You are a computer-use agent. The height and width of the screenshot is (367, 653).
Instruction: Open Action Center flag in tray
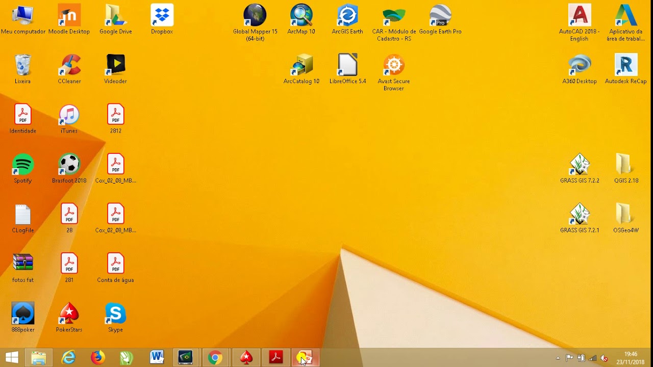569,358
